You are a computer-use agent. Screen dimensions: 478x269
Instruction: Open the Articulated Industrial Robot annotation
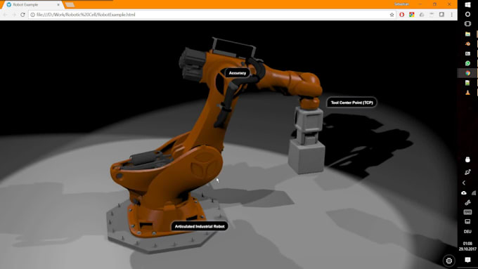point(200,226)
